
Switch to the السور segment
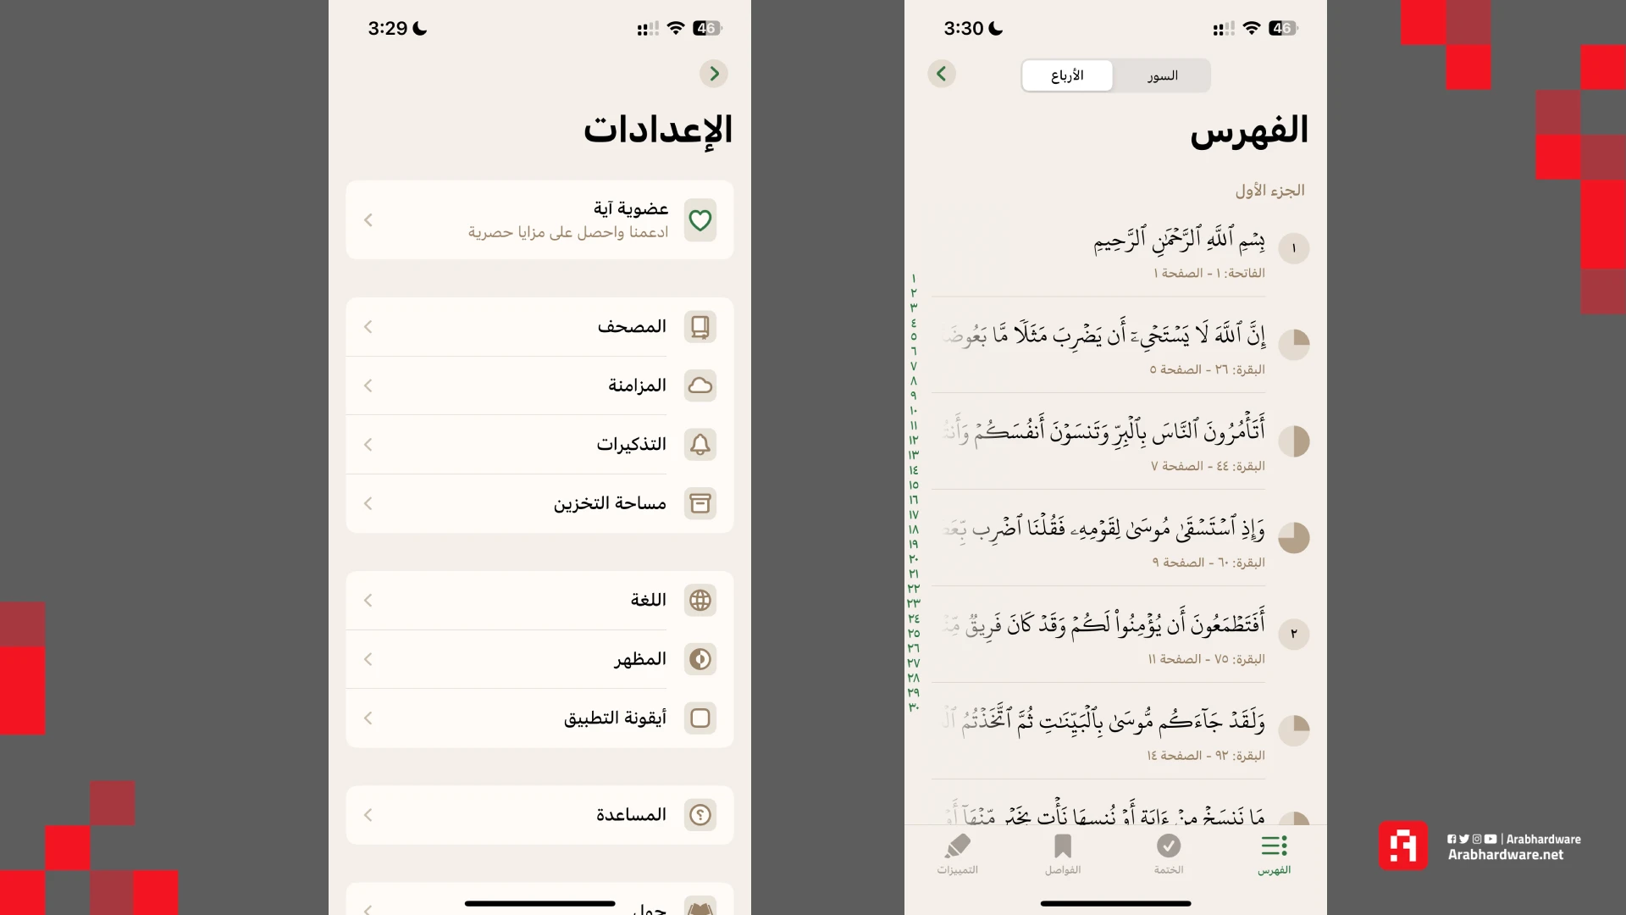click(x=1162, y=75)
